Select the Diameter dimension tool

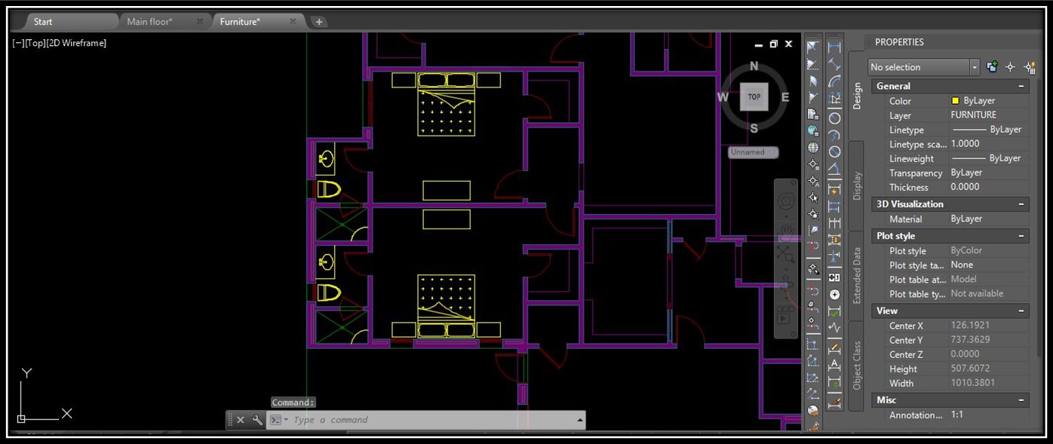[834, 152]
